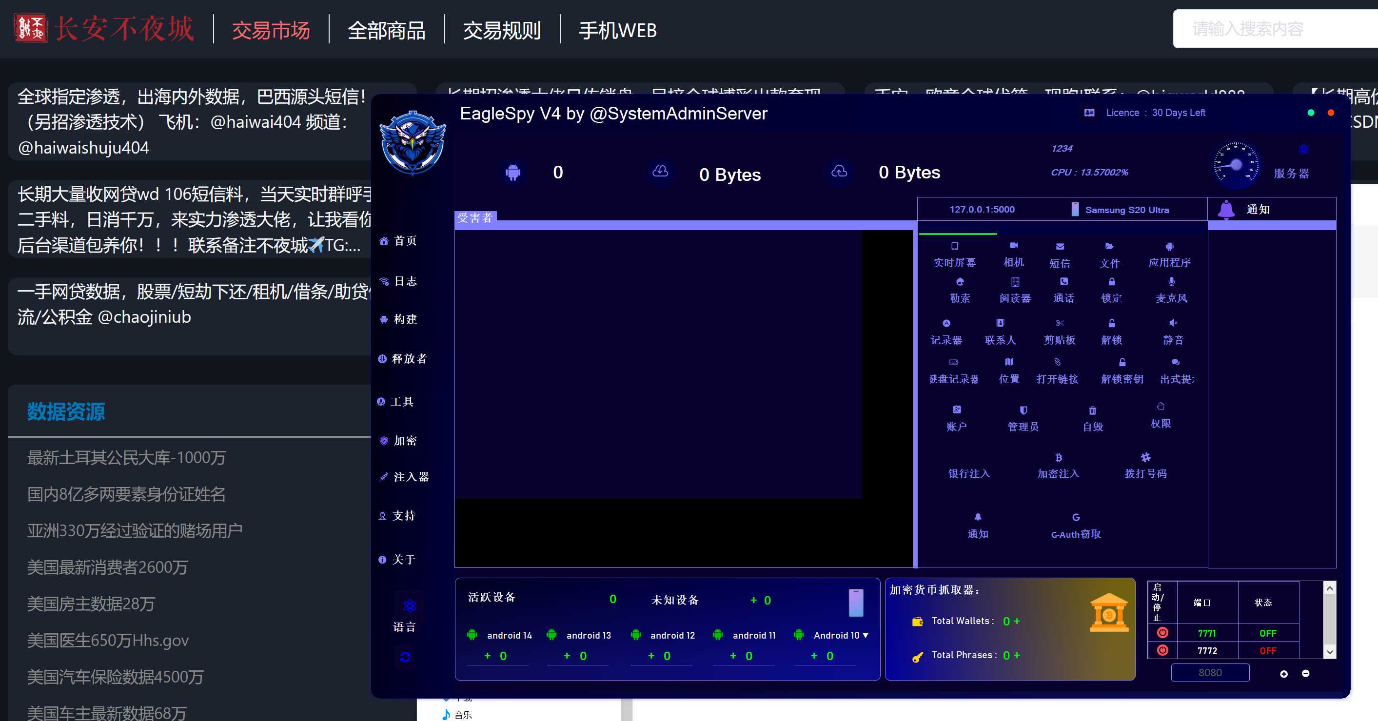
Task: Open the 交易规则 website link
Action: pos(502,30)
